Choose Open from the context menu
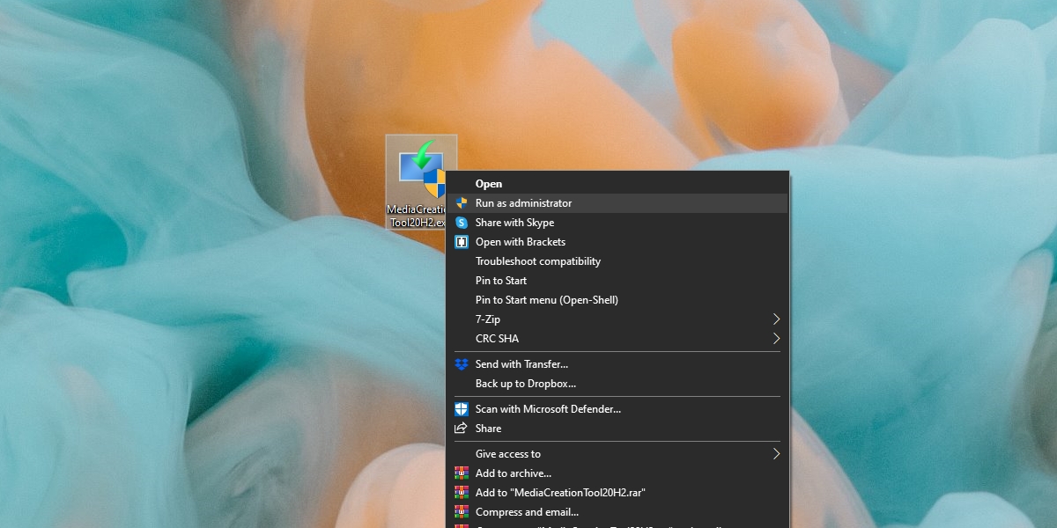The image size is (1057, 528). point(489,184)
